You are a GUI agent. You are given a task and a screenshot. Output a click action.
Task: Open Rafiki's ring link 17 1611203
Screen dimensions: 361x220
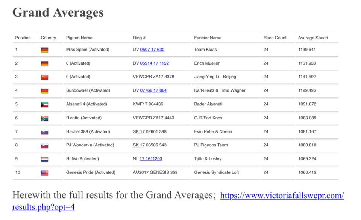click(x=151, y=159)
